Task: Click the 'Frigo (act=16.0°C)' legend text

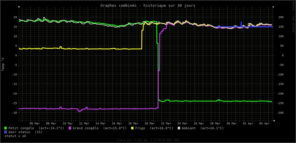Action: pos(154,128)
